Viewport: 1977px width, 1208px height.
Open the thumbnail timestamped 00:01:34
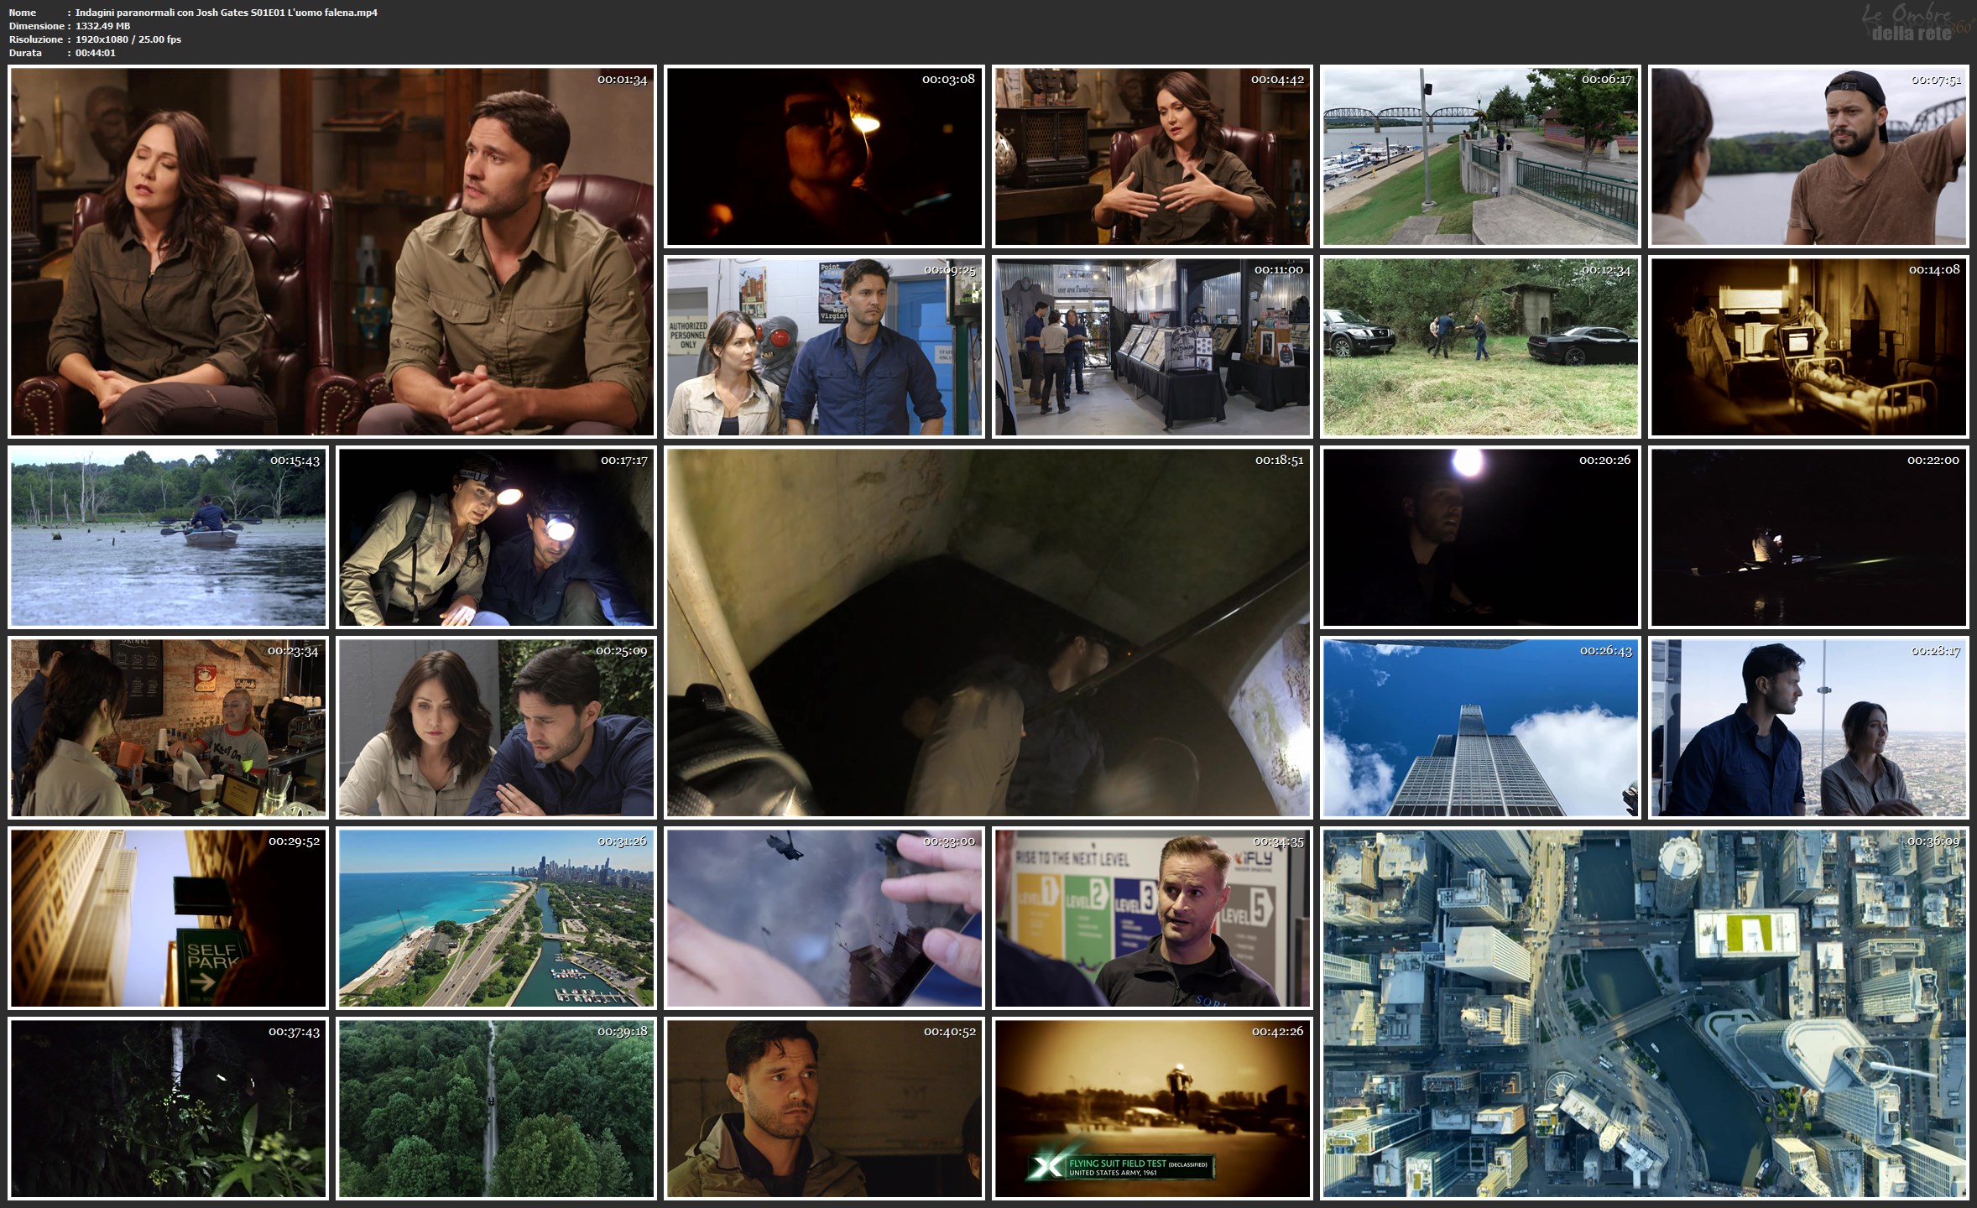[332, 252]
